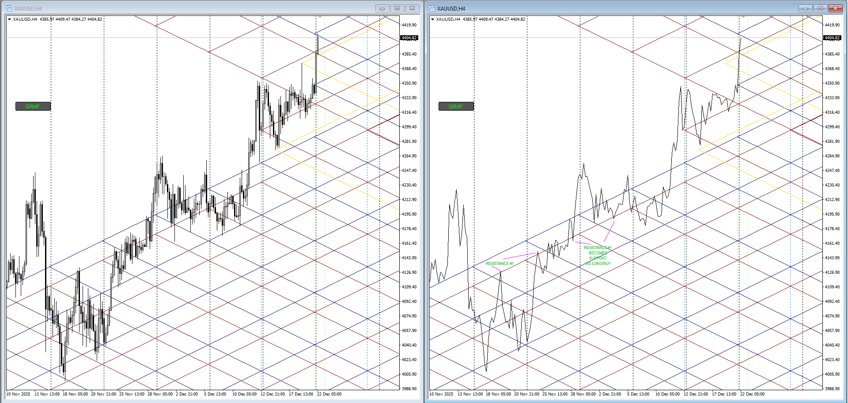Viewport: 848px width, 403px height.
Task: Click price level 4126.90 on right chart scale
Action: point(832,272)
